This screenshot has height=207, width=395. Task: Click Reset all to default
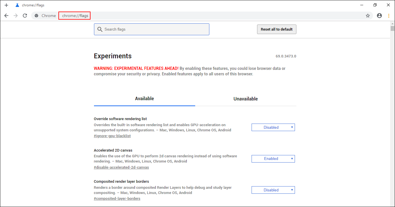click(x=277, y=29)
